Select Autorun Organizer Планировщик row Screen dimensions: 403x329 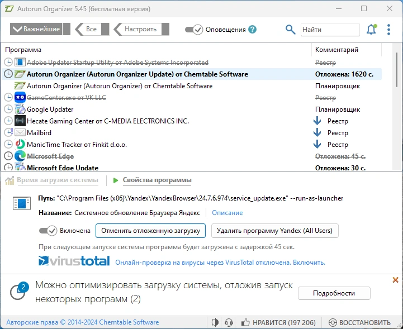click(x=192, y=86)
